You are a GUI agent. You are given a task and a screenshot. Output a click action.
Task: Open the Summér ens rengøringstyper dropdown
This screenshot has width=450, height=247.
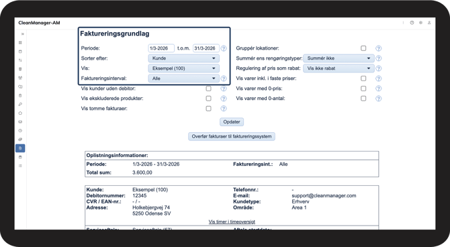point(339,58)
